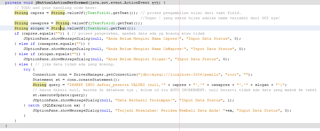Click the comment starting with 'Ingat ! yang warna hijau'

[210, 18]
